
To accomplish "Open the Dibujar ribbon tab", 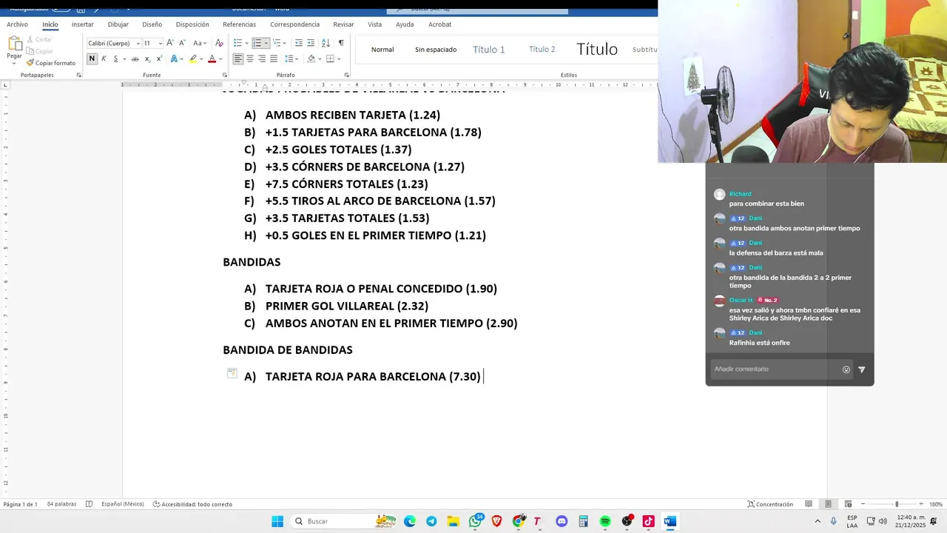I will click(118, 24).
